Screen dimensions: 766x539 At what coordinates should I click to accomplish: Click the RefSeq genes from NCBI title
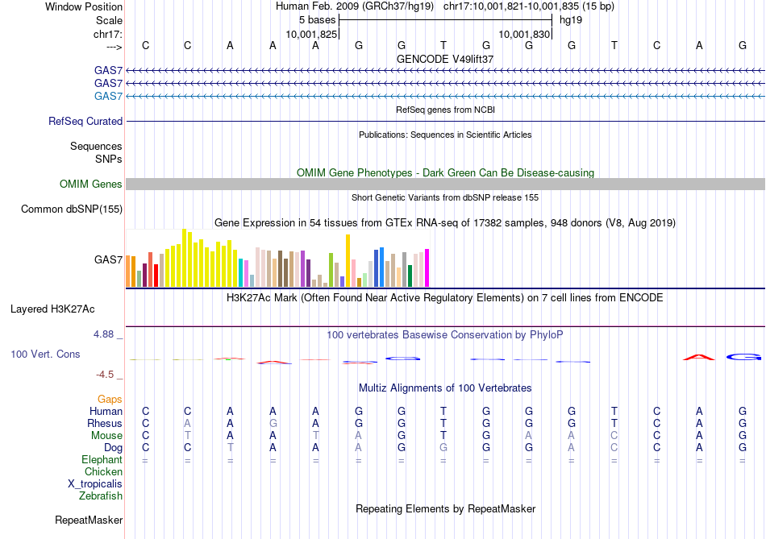(x=445, y=110)
